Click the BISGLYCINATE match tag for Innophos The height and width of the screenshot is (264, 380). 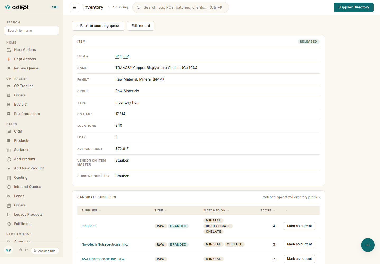coord(218,226)
